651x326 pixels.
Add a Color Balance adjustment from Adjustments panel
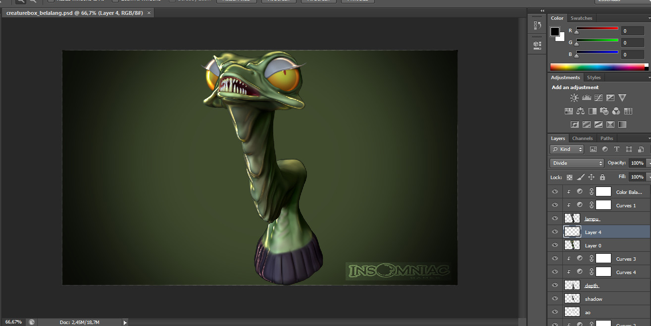pyautogui.click(x=581, y=111)
